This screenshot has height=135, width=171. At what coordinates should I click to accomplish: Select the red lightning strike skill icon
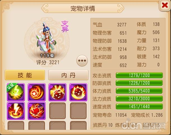[x=16, y=111]
